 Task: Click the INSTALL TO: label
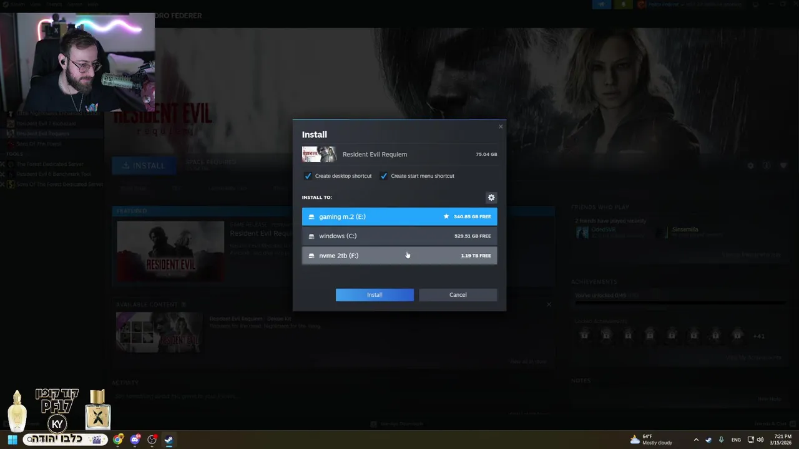point(317,198)
